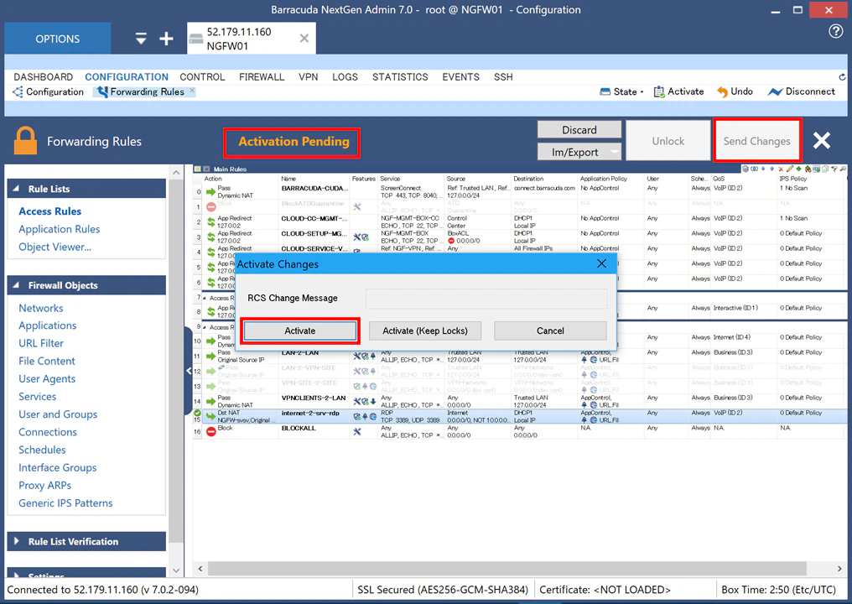The height and width of the screenshot is (604, 852).
Task: Open Application Rules link
Action: [x=60, y=229]
